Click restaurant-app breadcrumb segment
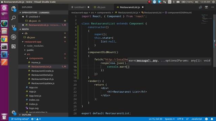The width and height of the screenshot is (216, 121). pos(80,12)
